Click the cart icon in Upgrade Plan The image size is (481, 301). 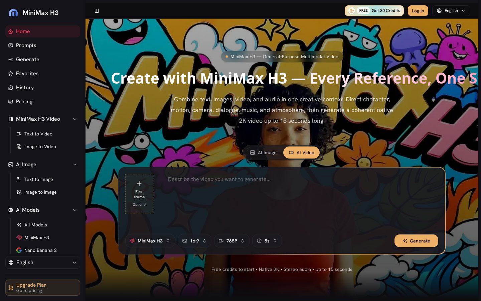pyautogui.click(x=11, y=288)
